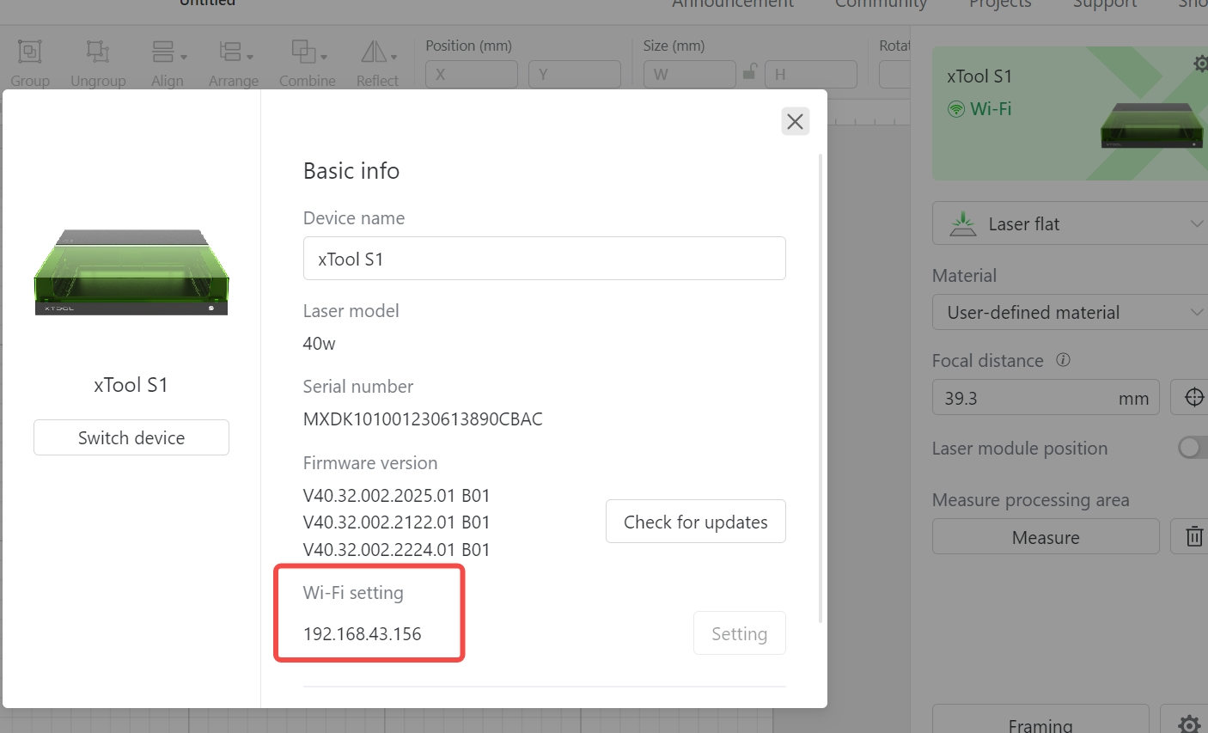Image resolution: width=1208 pixels, height=733 pixels.
Task: Click the auto-focus crosshair icon
Action: pyautogui.click(x=1193, y=397)
